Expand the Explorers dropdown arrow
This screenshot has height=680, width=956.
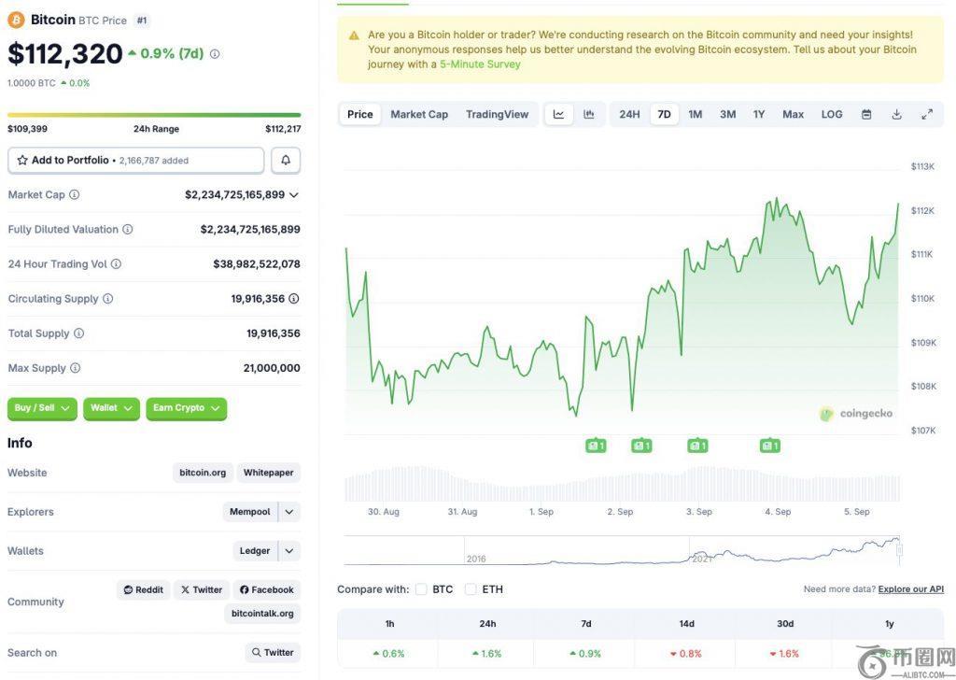click(289, 512)
